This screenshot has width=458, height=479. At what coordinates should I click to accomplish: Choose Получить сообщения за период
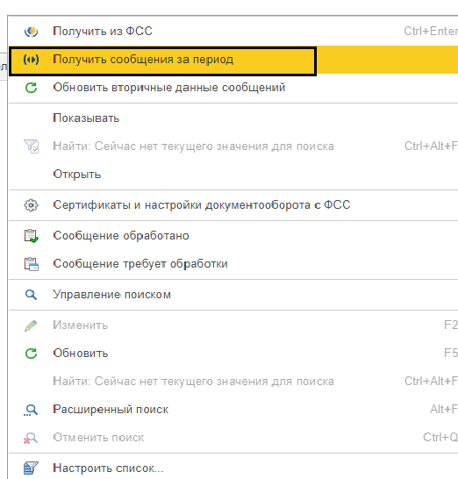coord(233,60)
